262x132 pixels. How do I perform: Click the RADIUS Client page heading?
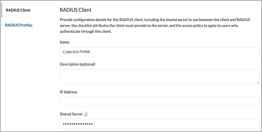(76, 10)
